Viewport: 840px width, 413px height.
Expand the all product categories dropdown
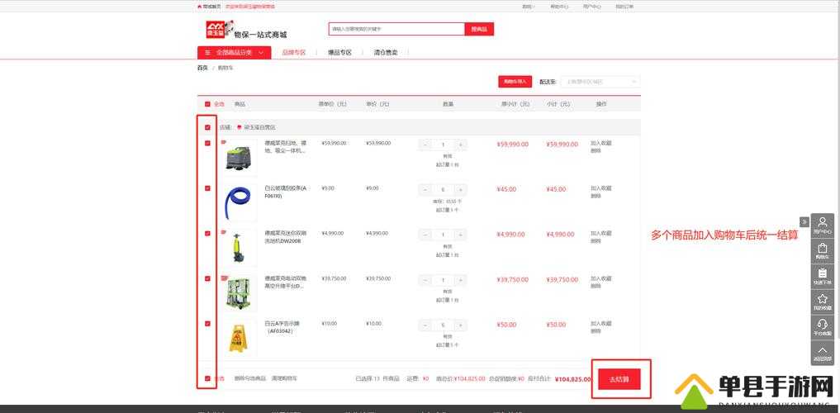tap(234, 53)
